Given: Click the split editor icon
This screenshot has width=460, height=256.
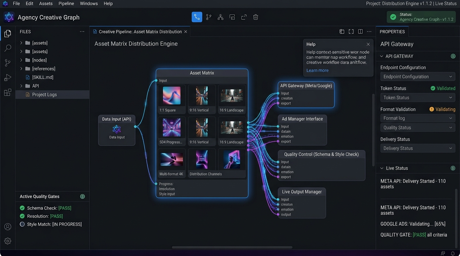Looking at the screenshot, I should (360, 32).
